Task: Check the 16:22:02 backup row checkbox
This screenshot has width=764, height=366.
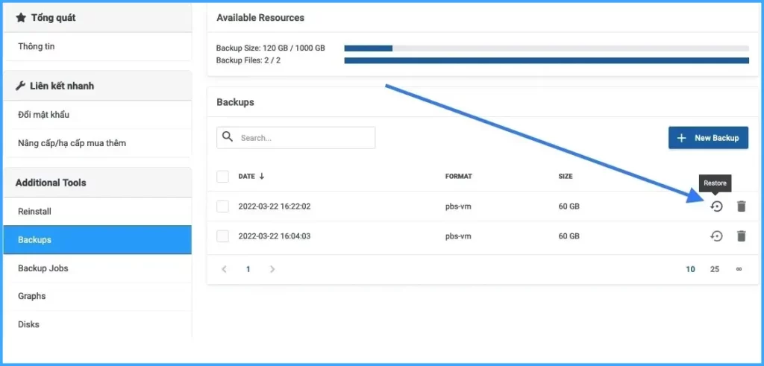Action: point(222,206)
